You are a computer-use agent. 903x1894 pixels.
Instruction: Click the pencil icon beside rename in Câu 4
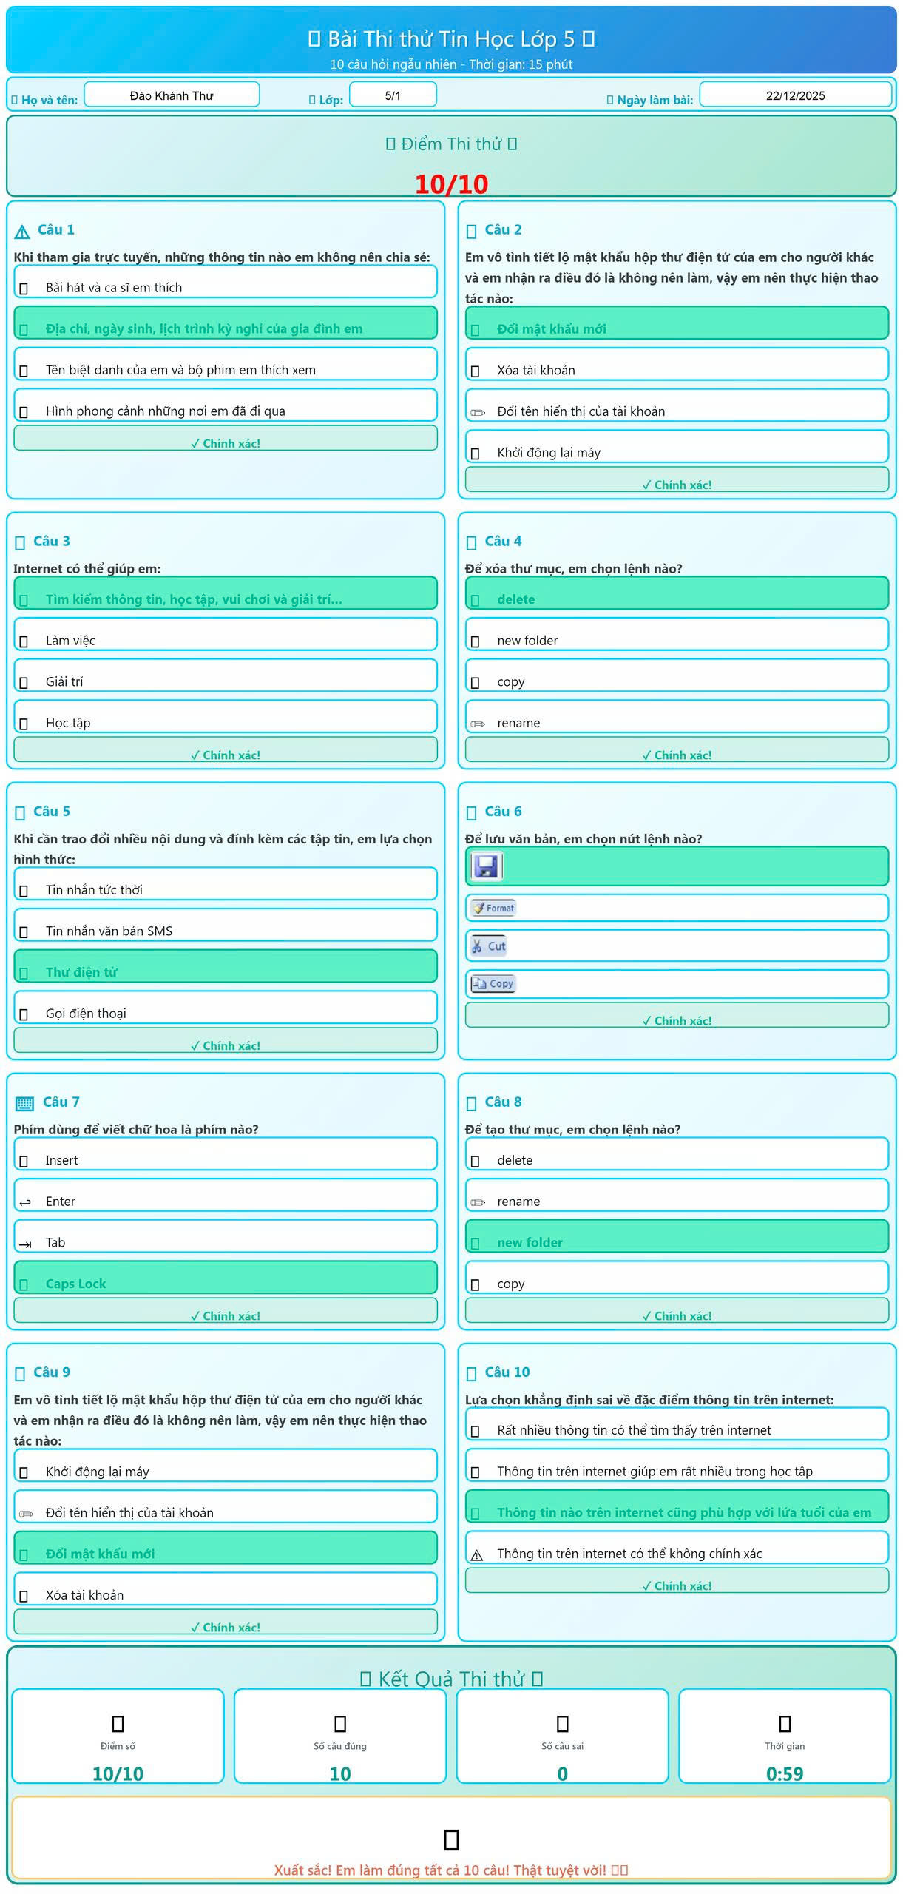coord(478,724)
